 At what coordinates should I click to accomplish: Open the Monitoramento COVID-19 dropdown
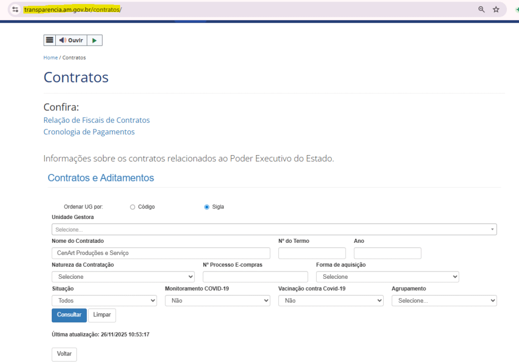coord(217,301)
